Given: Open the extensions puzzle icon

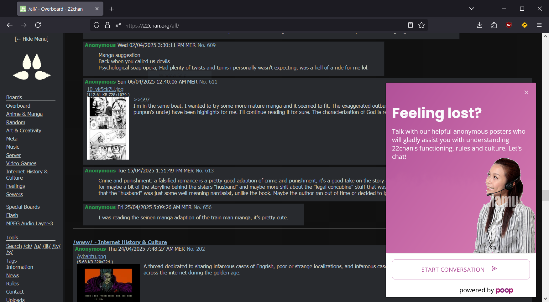Looking at the screenshot, I should tap(494, 25).
